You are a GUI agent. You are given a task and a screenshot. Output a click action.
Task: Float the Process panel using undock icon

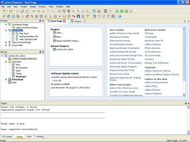40,21
